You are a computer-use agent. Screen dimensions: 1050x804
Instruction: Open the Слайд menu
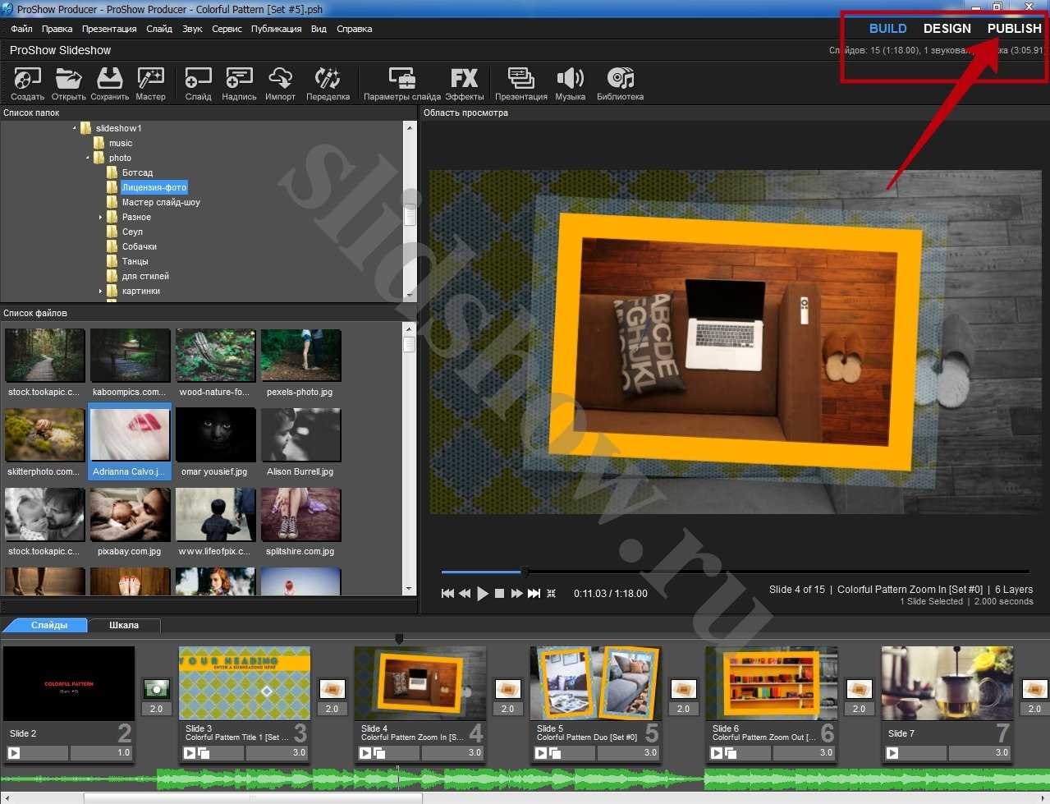159,29
